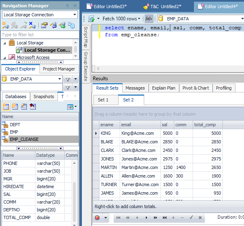Viewport: 244px width, 226px height.
Task: Sort results by total_comp column header
Action: (x=208, y=125)
